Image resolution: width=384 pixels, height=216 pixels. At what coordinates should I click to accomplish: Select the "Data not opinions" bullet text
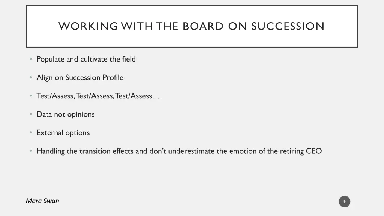click(x=65, y=114)
